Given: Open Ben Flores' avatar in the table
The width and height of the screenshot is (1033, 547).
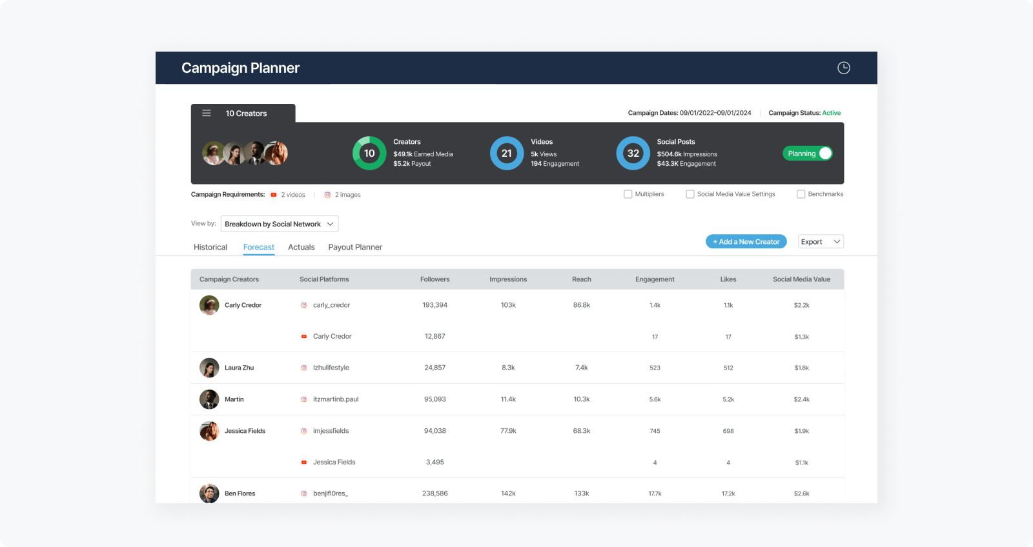Looking at the screenshot, I should click(209, 493).
